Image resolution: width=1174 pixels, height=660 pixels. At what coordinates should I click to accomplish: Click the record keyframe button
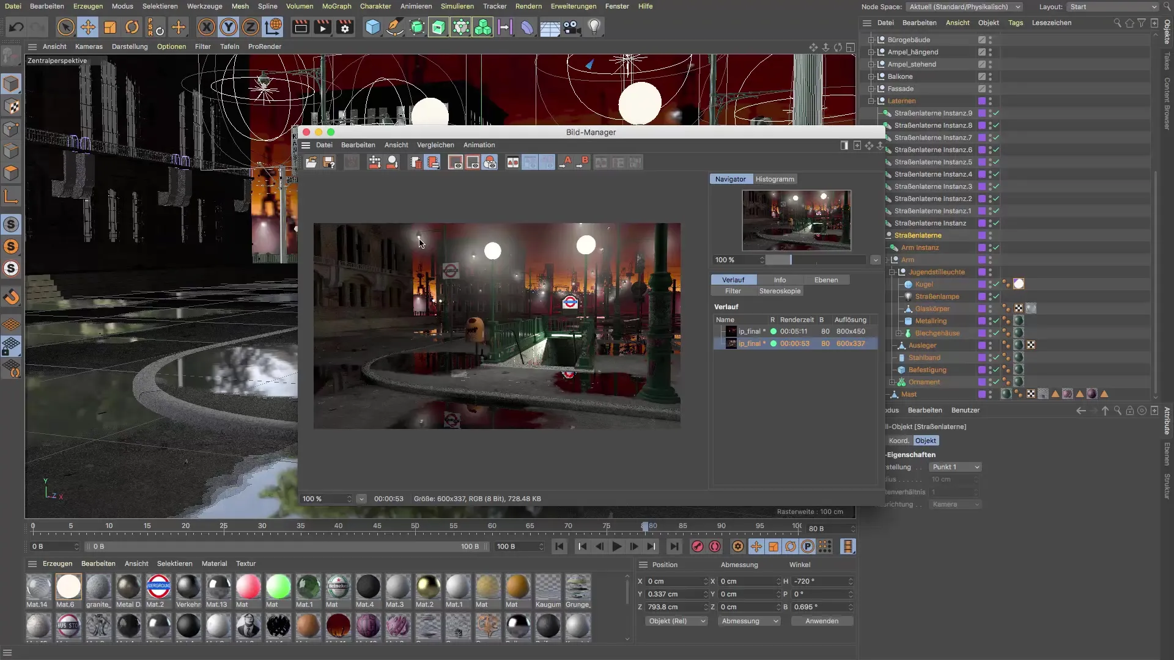(x=698, y=546)
